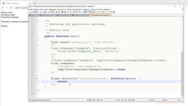Viewport: 188px width, 106px height.
Task: Collapse the Blade directive fold at line 40
Action: (x=37, y=79)
